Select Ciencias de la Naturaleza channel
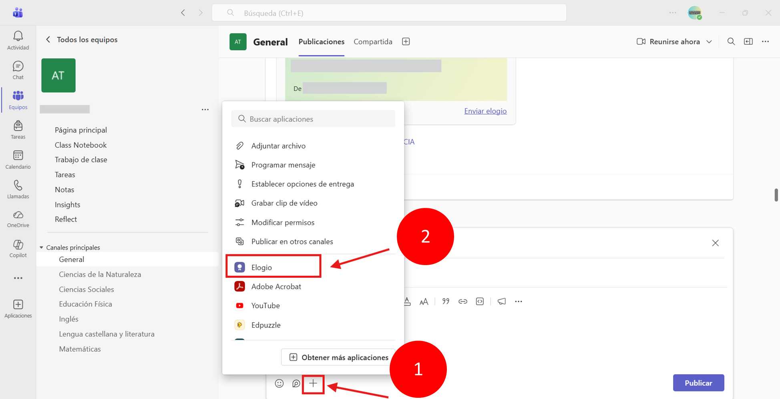The width and height of the screenshot is (780, 399). (x=100, y=274)
